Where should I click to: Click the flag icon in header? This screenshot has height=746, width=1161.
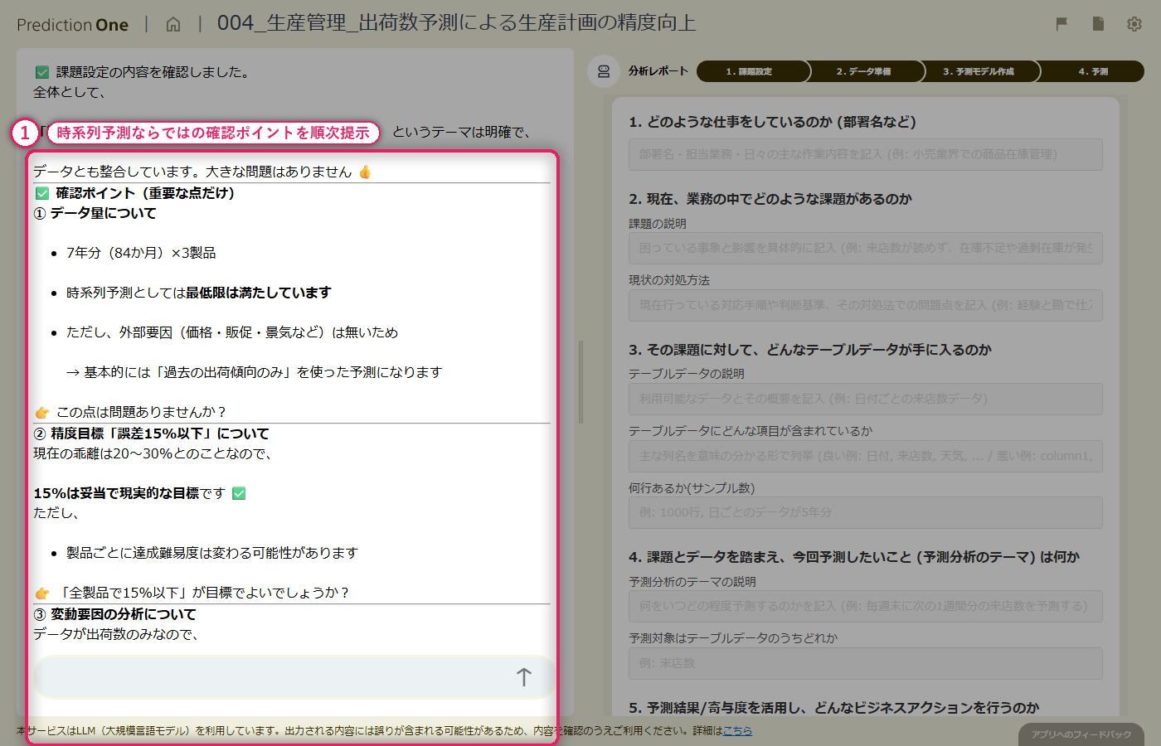click(x=1061, y=24)
